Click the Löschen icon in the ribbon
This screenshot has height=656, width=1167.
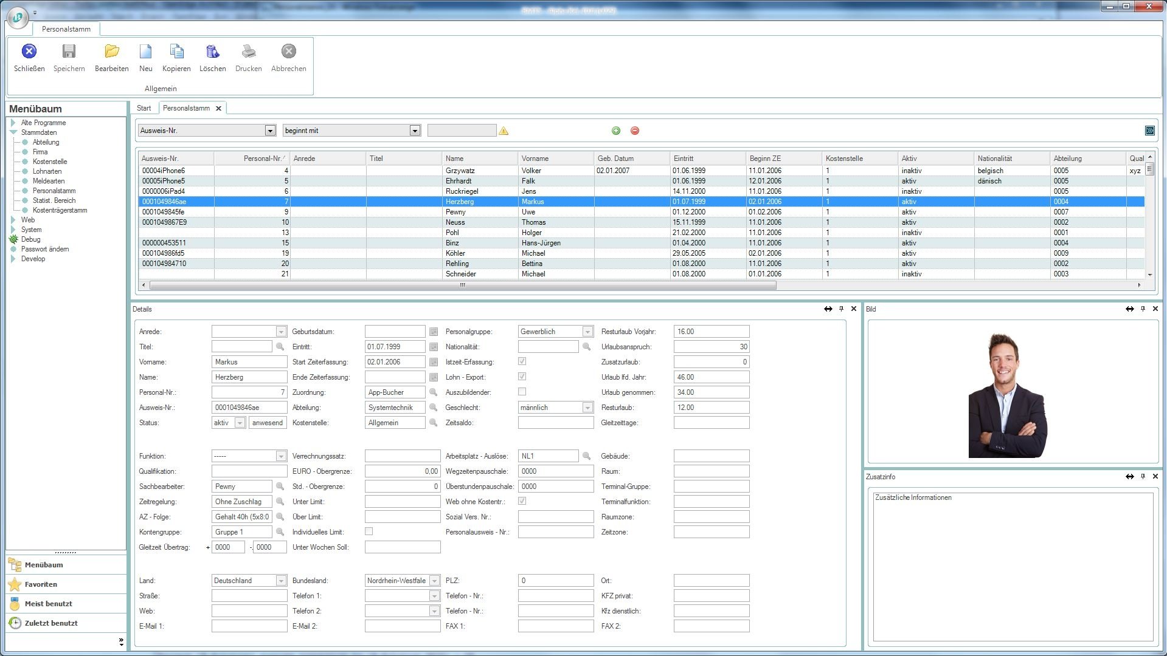212,52
